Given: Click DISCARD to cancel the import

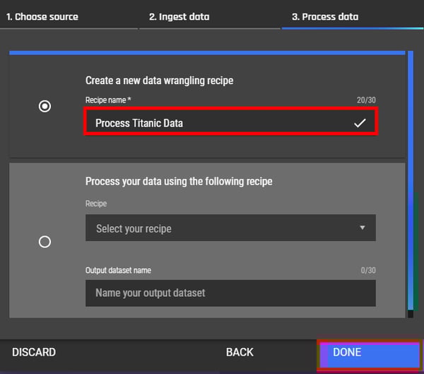Looking at the screenshot, I should (34, 352).
